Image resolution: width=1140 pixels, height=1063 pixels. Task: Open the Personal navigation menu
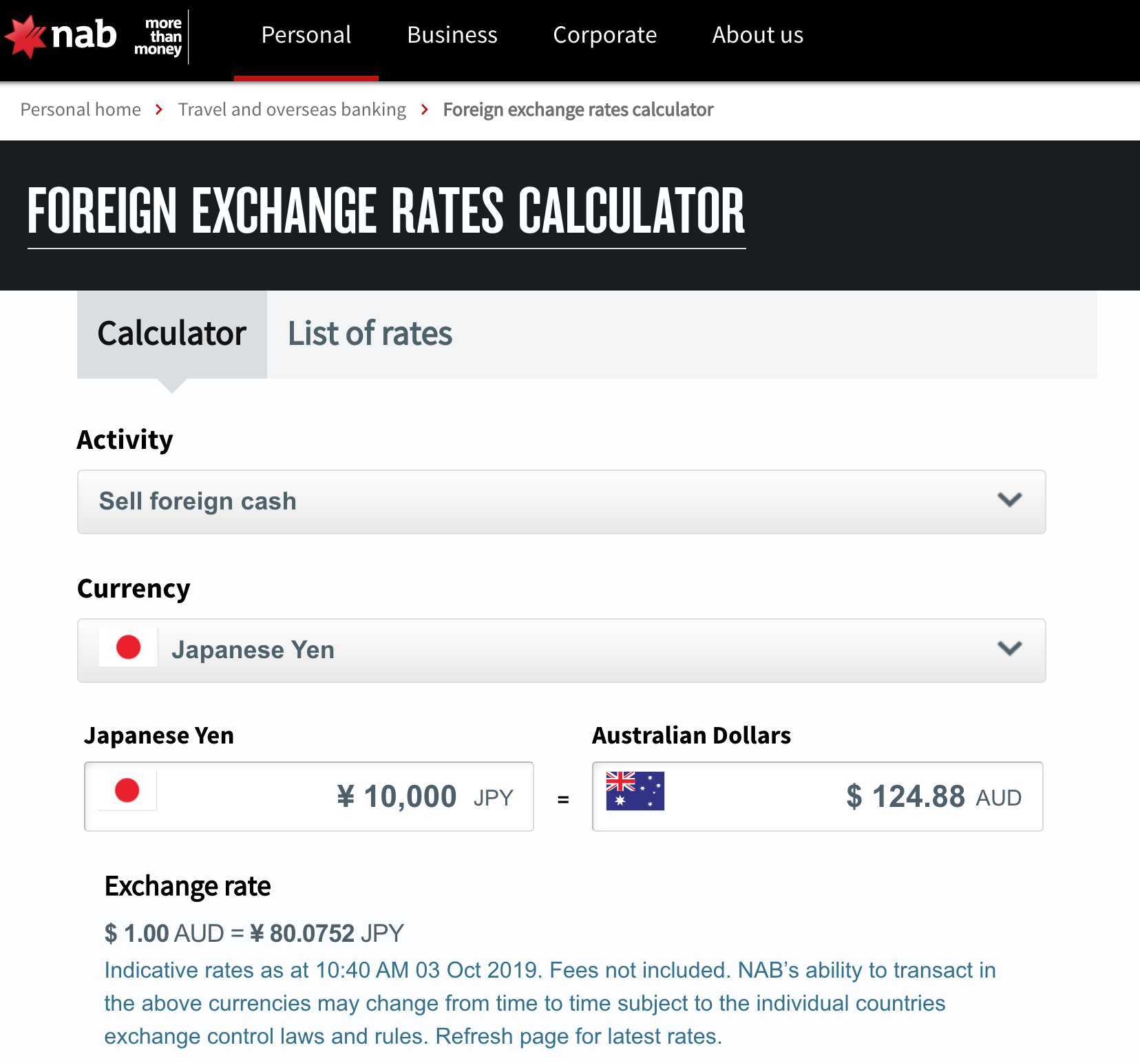pos(306,35)
